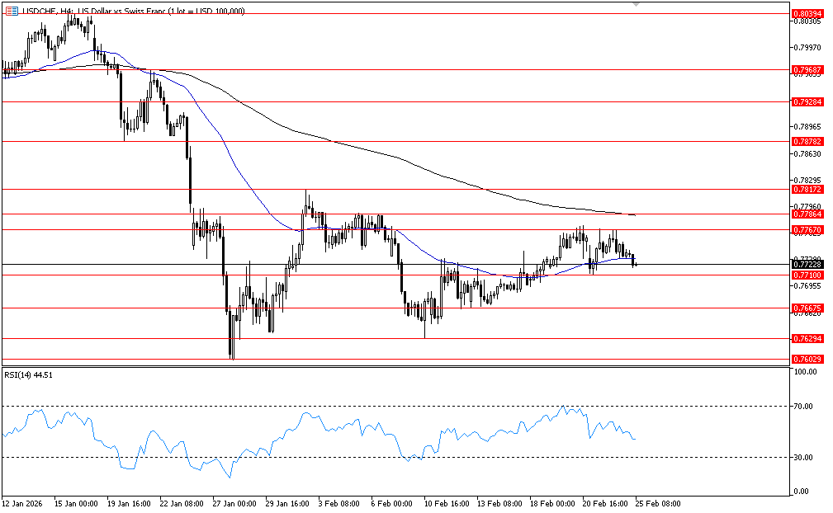The width and height of the screenshot is (833, 513).
Task: Click the 12 Jan 2026 date label
Action: click(x=21, y=502)
